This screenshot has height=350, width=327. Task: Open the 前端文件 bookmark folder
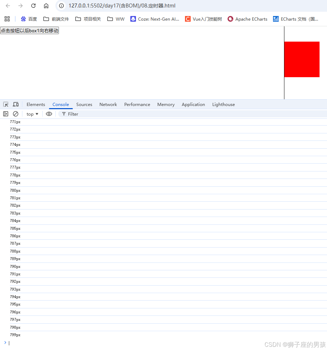(56, 19)
